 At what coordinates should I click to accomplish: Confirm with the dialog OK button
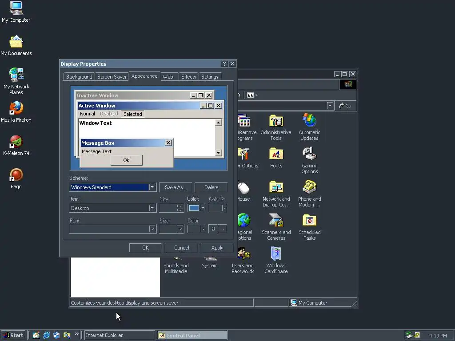click(x=145, y=248)
